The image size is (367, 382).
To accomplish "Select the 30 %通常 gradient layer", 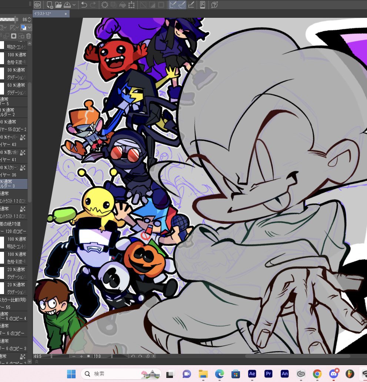I will [14, 73].
